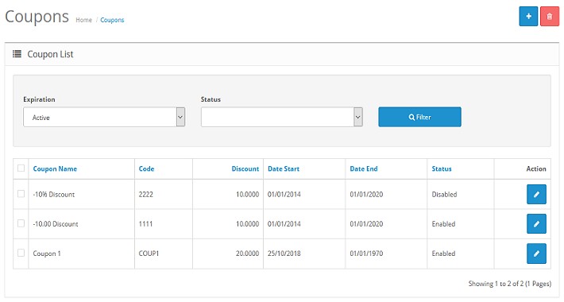Click the Expiration label
564x302 pixels.
pos(39,99)
